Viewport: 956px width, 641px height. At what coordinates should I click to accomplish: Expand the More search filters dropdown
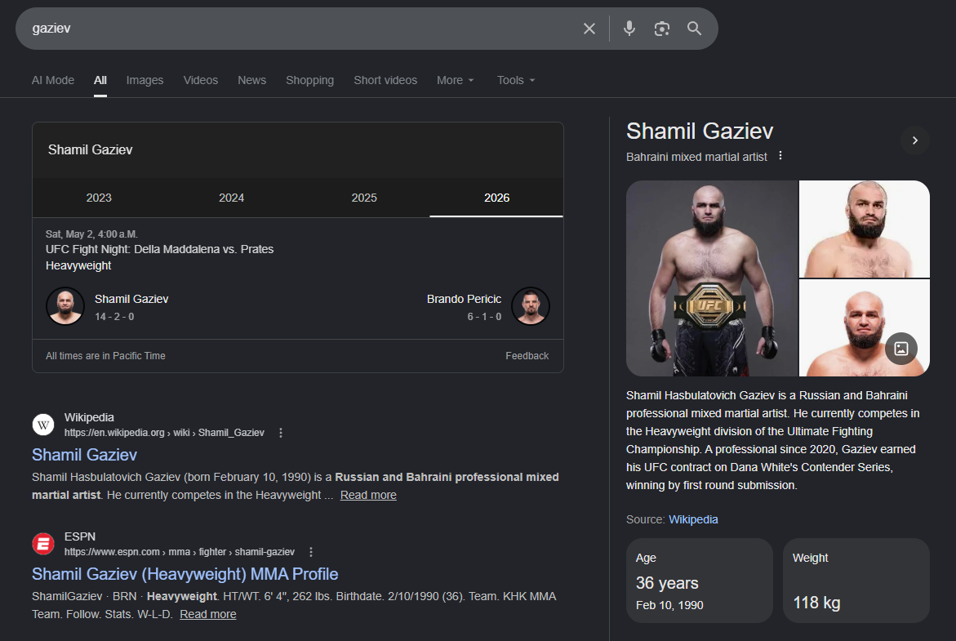tap(456, 81)
